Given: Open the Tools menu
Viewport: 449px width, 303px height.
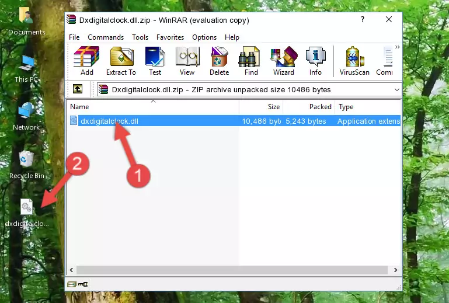Looking at the screenshot, I should tap(140, 37).
